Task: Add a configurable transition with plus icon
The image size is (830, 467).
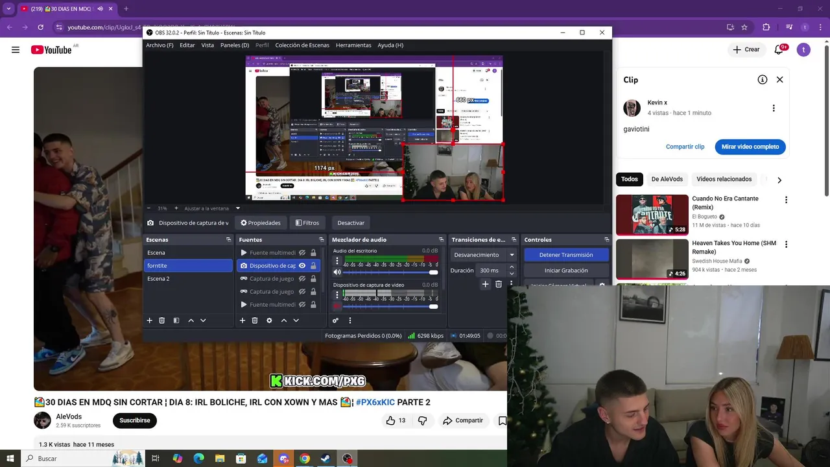Action: point(485,284)
